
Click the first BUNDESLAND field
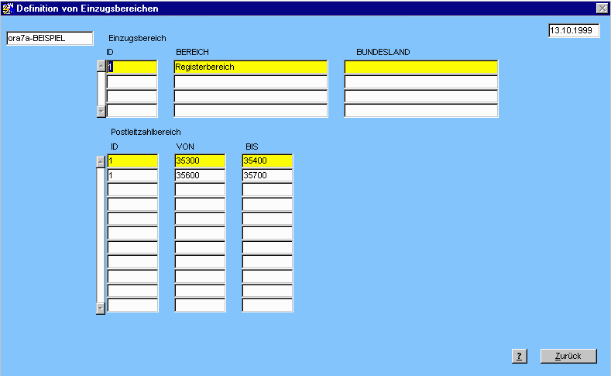click(x=420, y=67)
